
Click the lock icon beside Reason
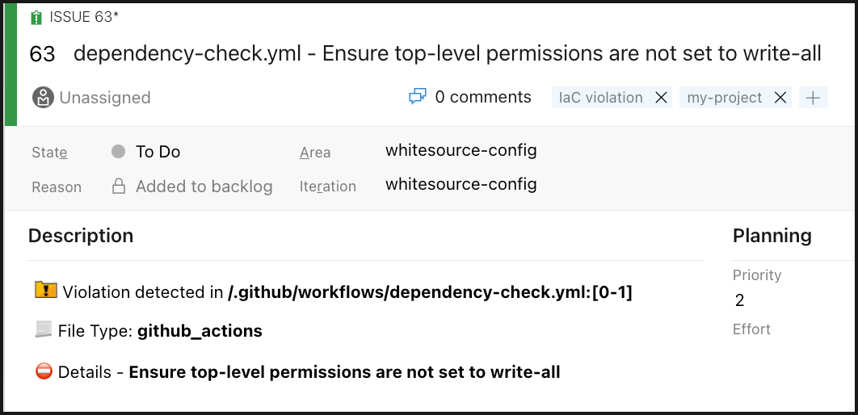click(119, 187)
